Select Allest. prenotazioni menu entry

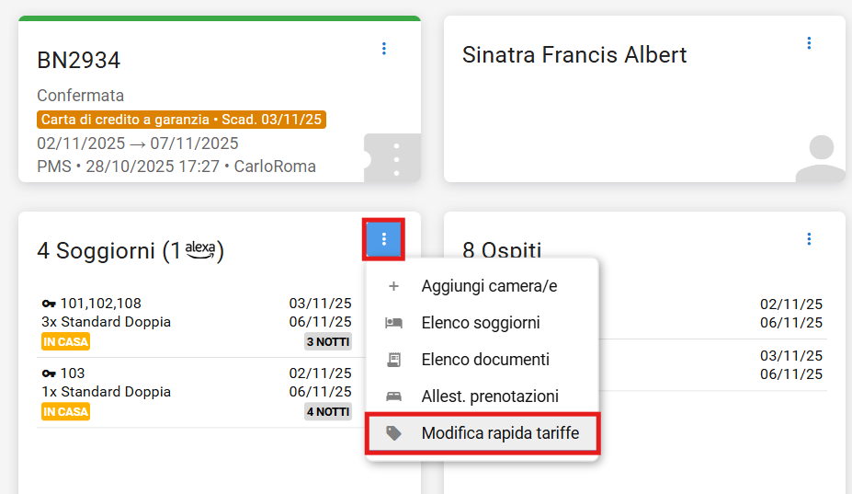pyautogui.click(x=490, y=396)
